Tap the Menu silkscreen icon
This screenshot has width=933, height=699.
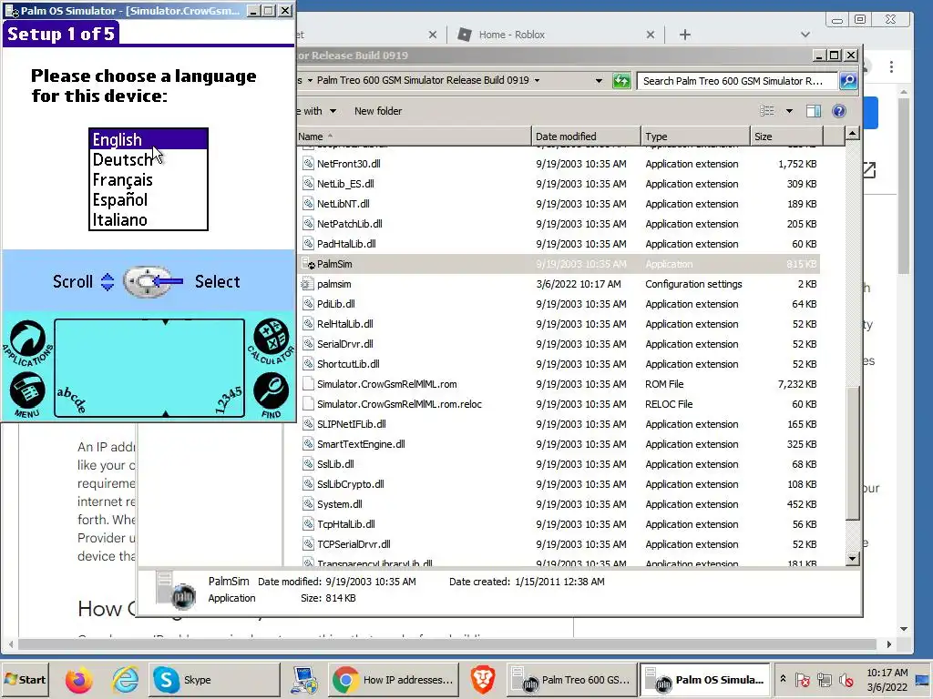[x=26, y=394]
